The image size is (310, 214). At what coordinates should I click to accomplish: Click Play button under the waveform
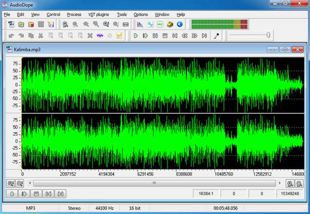(x=12, y=194)
